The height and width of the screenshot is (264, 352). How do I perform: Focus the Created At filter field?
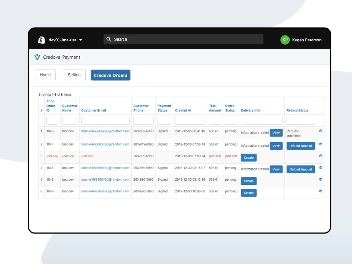point(190,121)
